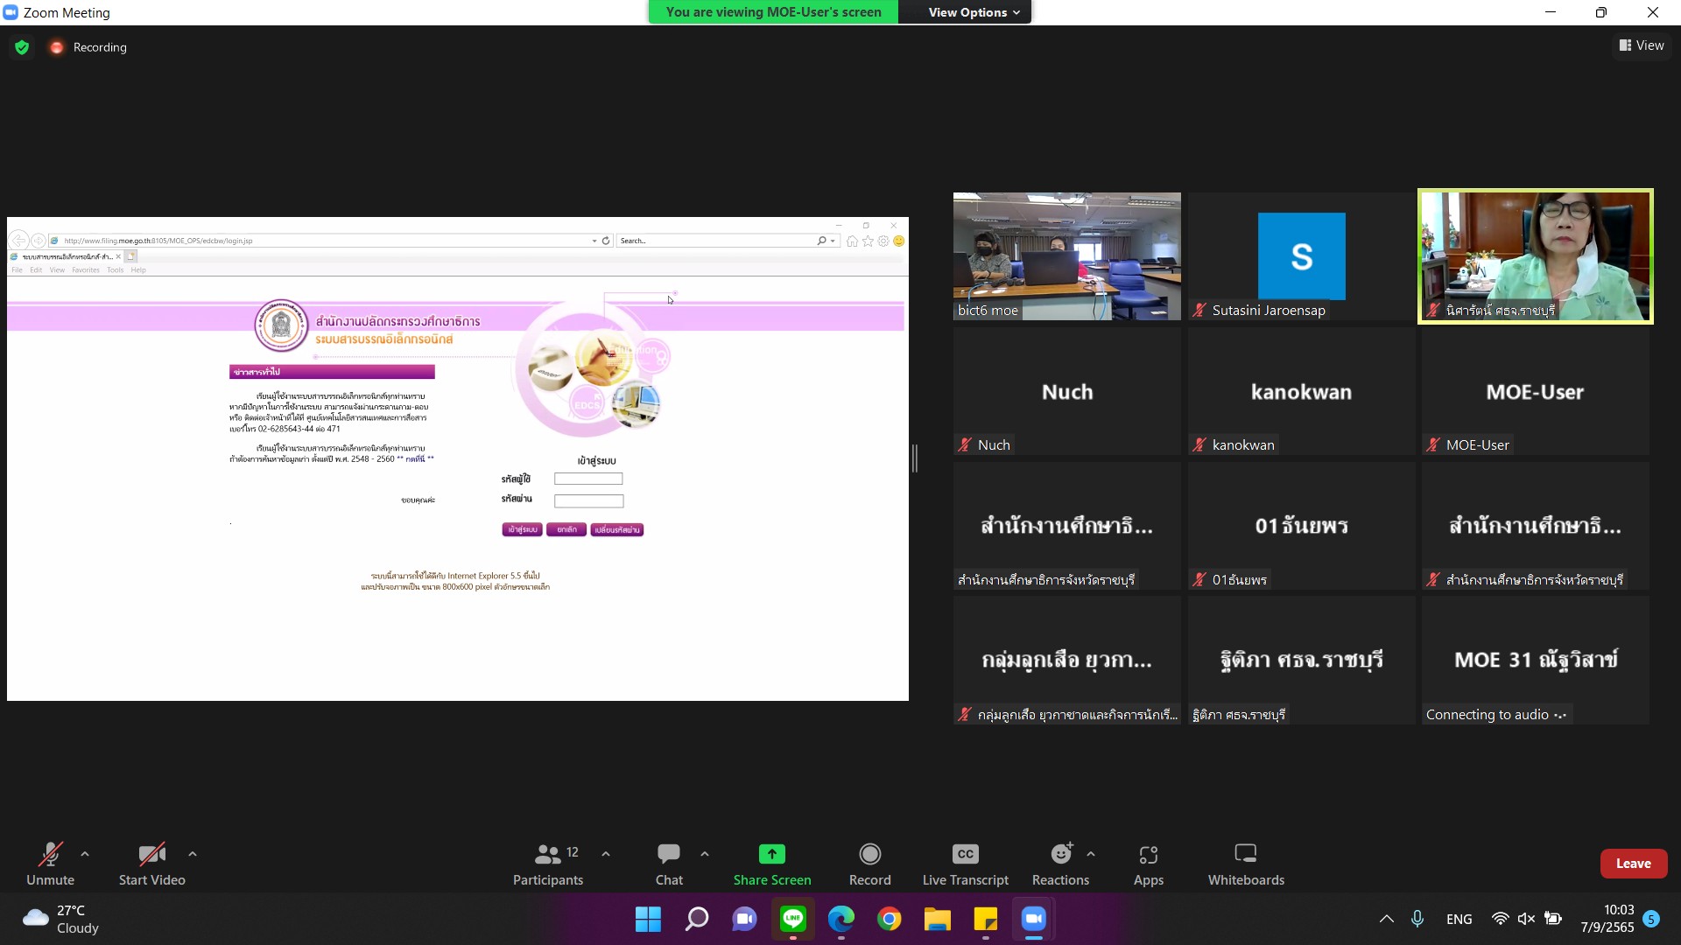The image size is (1681, 945).
Task: Open audio options arrow next to Unmute
Action: pos(85,854)
